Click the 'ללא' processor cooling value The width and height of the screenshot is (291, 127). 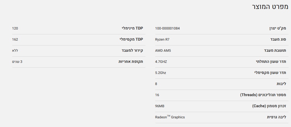[15, 51]
